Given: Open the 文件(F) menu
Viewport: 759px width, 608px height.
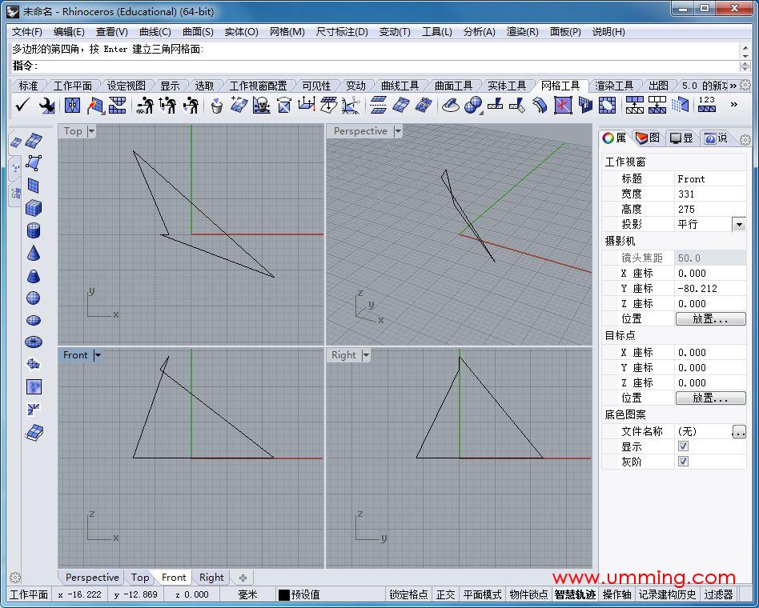Looking at the screenshot, I should point(27,32).
